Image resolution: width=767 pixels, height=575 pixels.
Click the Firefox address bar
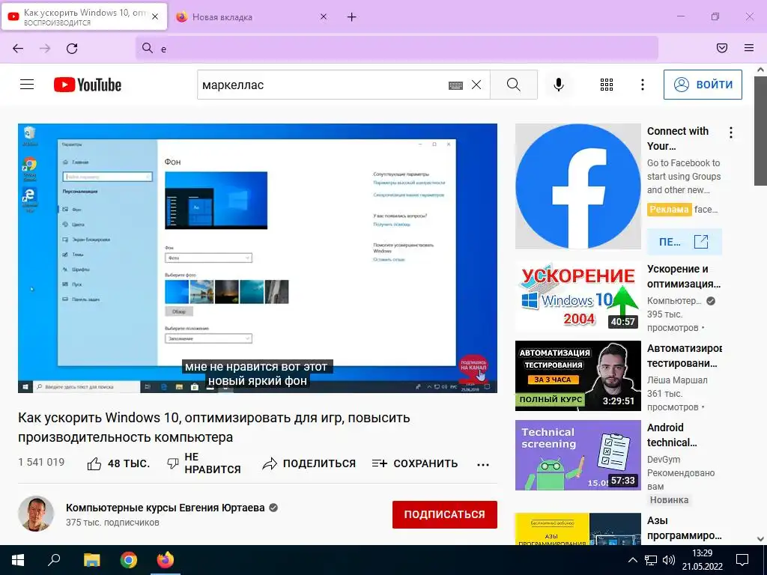(397, 48)
